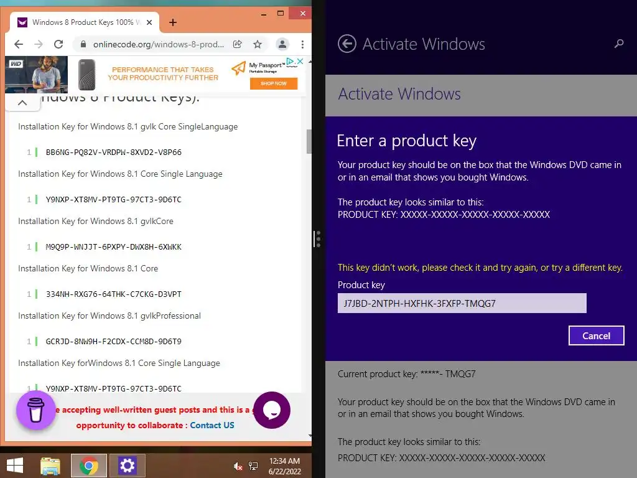
Task: Reload the onlinecode.org page
Action: click(x=58, y=44)
